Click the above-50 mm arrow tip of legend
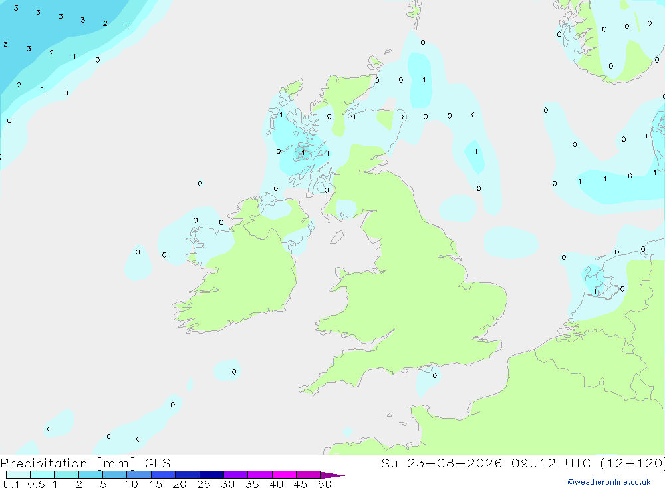The height and width of the screenshot is (488, 665). (332, 475)
